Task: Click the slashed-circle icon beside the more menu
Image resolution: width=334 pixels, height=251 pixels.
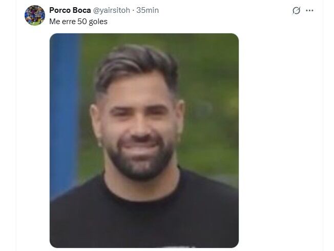Action: pos(296,10)
